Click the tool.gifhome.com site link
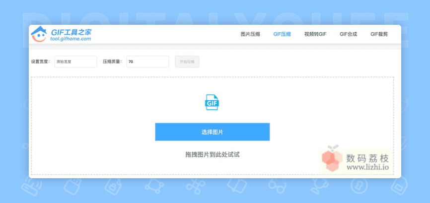430x203 pixels. click(x=71, y=39)
